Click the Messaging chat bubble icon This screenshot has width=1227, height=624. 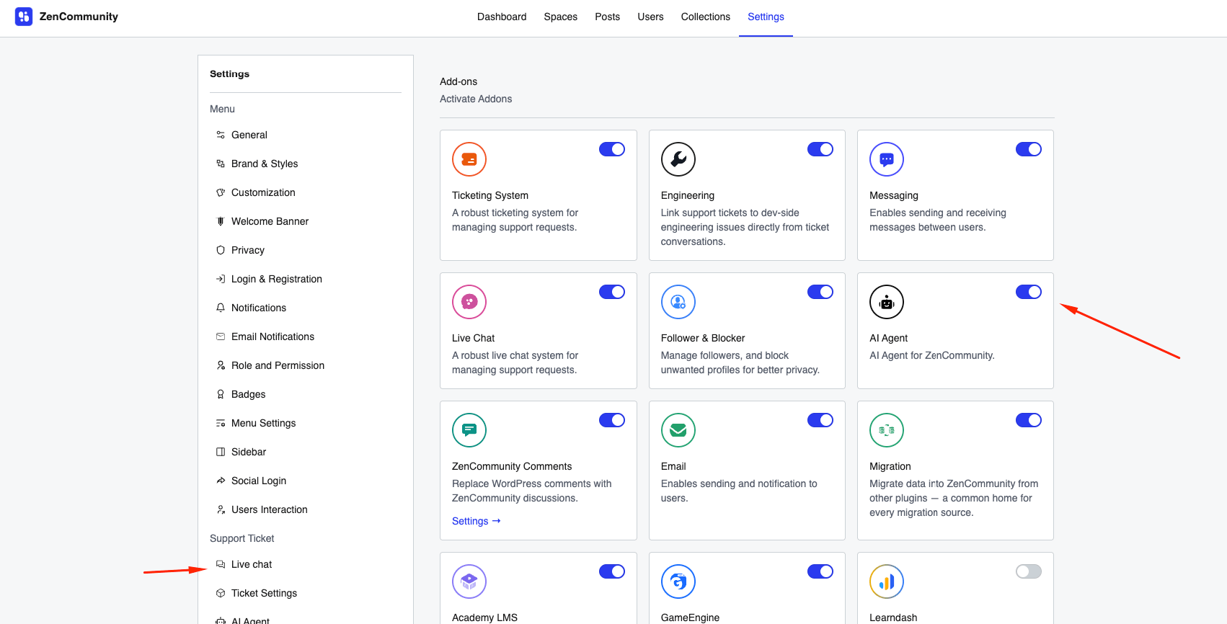click(x=887, y=159)
